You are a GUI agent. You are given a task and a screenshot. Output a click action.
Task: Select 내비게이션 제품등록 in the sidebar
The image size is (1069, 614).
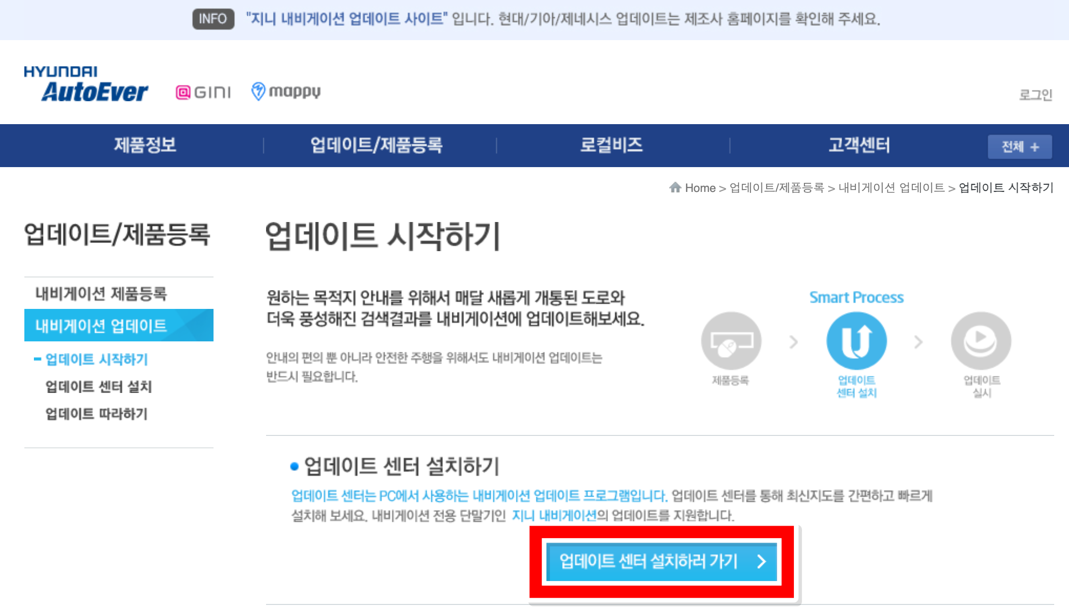click(101, 294)
